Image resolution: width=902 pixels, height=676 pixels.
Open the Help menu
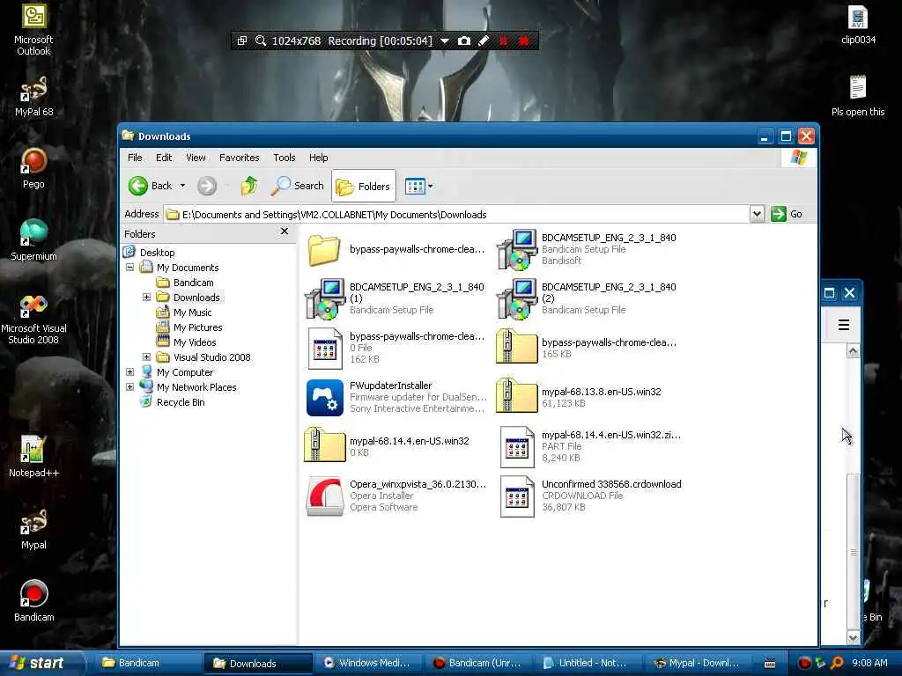(x=318, y=158)
